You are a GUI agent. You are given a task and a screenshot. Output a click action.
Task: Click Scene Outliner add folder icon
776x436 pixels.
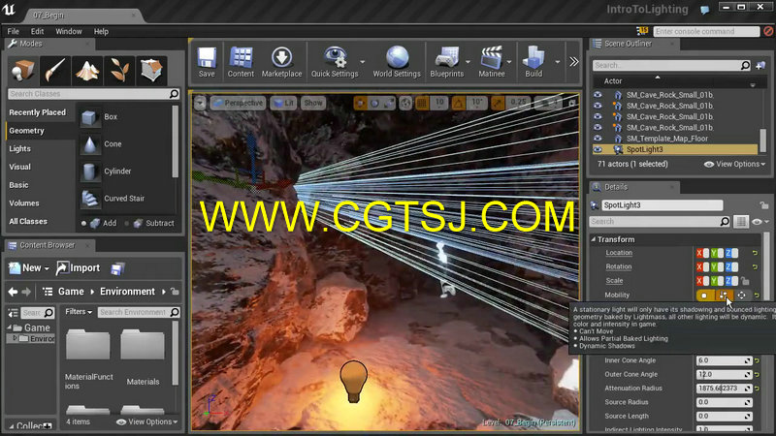coord(760,65)
